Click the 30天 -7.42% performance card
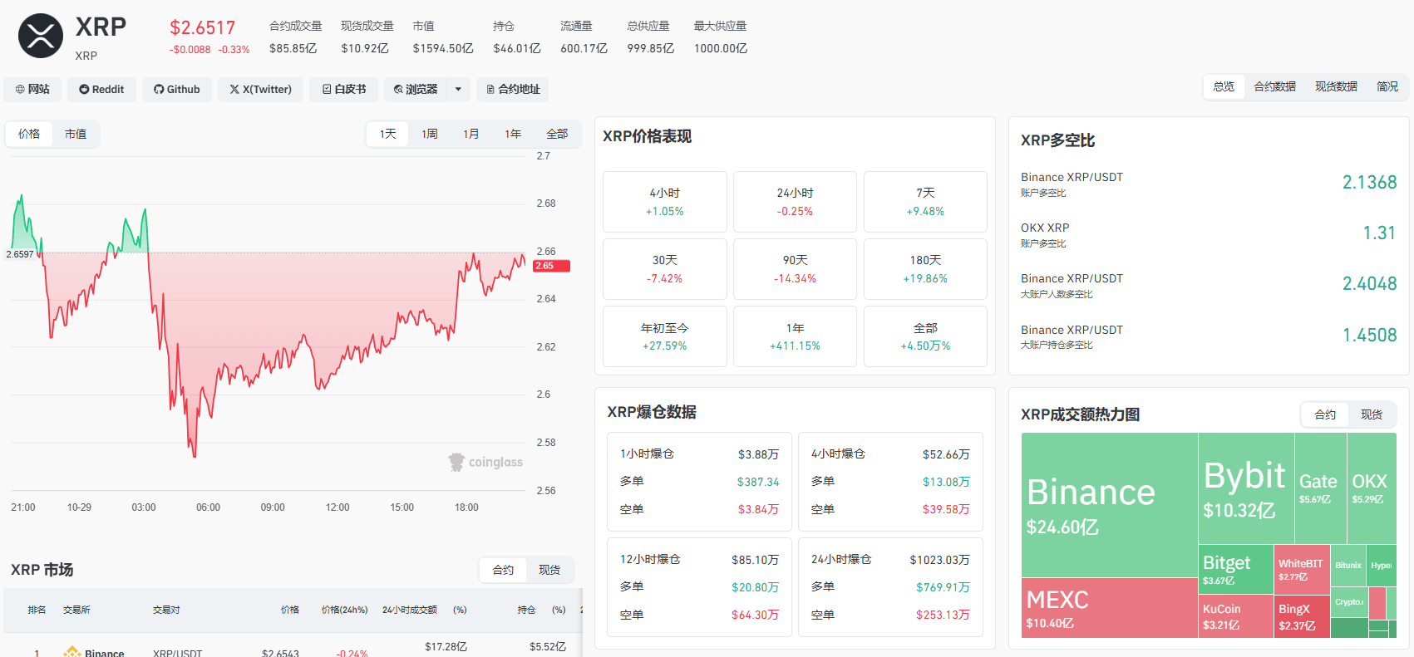Image resolution: width=1414 pixels, height=657 pixels. (x=665, y=269)
